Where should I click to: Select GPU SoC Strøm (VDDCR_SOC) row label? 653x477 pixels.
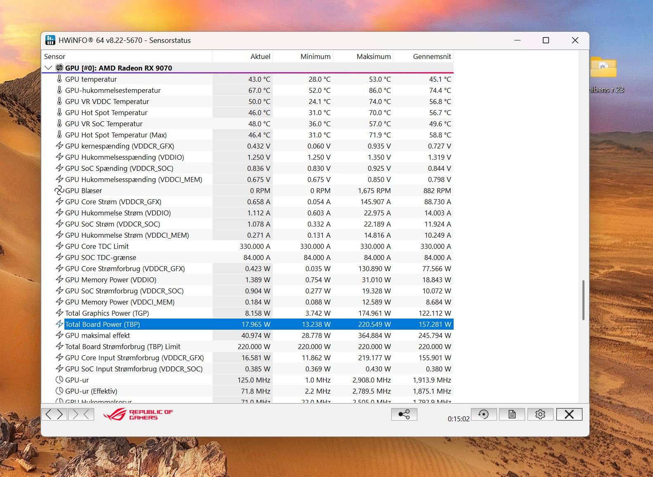pos(113,224)
